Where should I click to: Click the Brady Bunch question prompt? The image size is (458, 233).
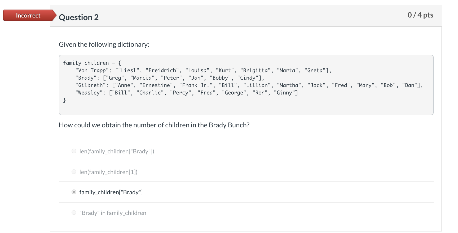154,125
